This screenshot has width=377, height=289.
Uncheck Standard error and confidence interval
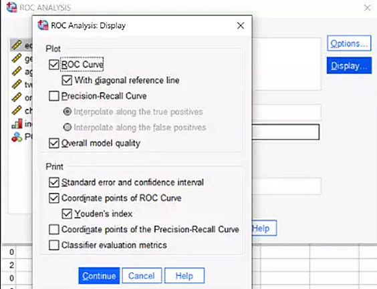(x=54, y=182)
